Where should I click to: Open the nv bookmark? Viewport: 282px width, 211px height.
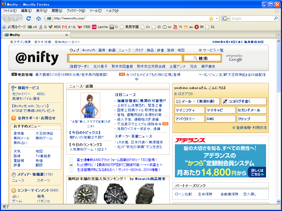click(167, 27)
